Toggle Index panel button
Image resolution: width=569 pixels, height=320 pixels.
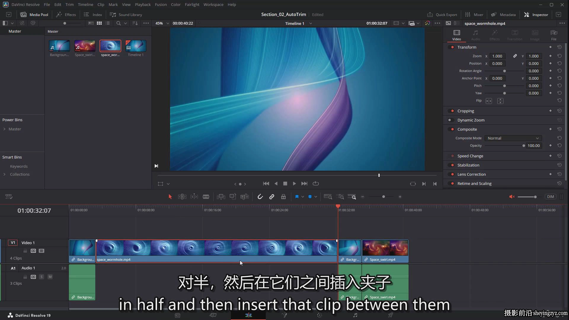click(x=93, y=15)
